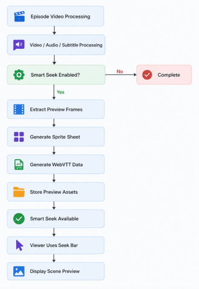Click the Store Preview Assets label
The width and height of the screenshot is (199, 289).
[54, 192]
